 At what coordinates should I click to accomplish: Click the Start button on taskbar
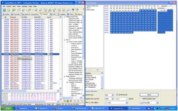tap(7, 108)
